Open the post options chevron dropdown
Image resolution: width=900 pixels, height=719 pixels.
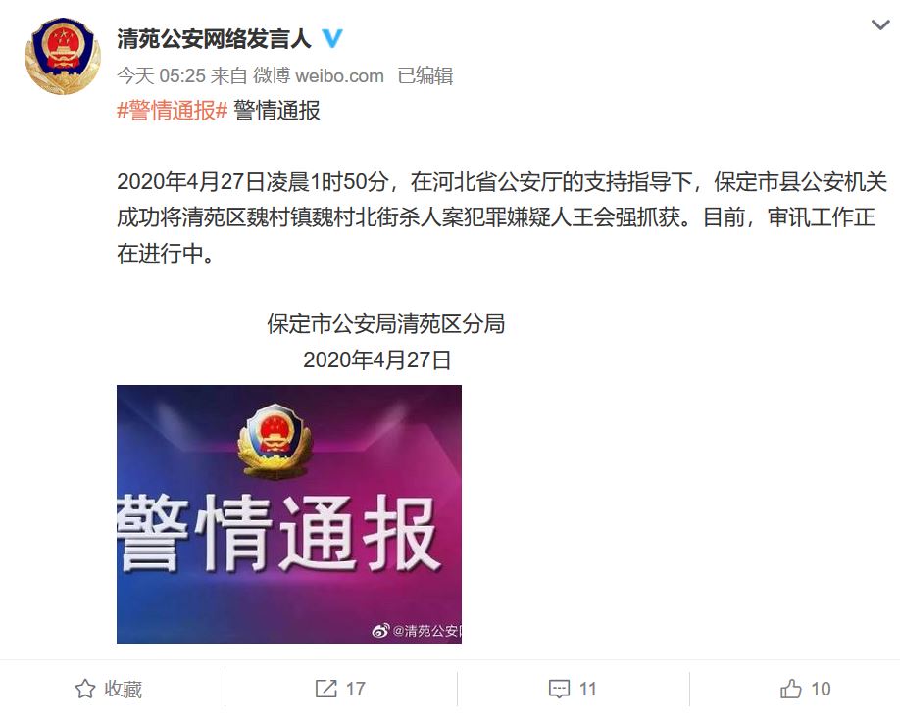coord(880,24)
